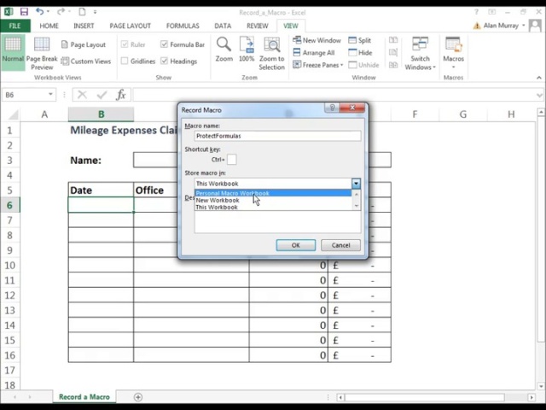
Task: Toggle the Gridlines checkbox
Action: (x=125, y=61)
